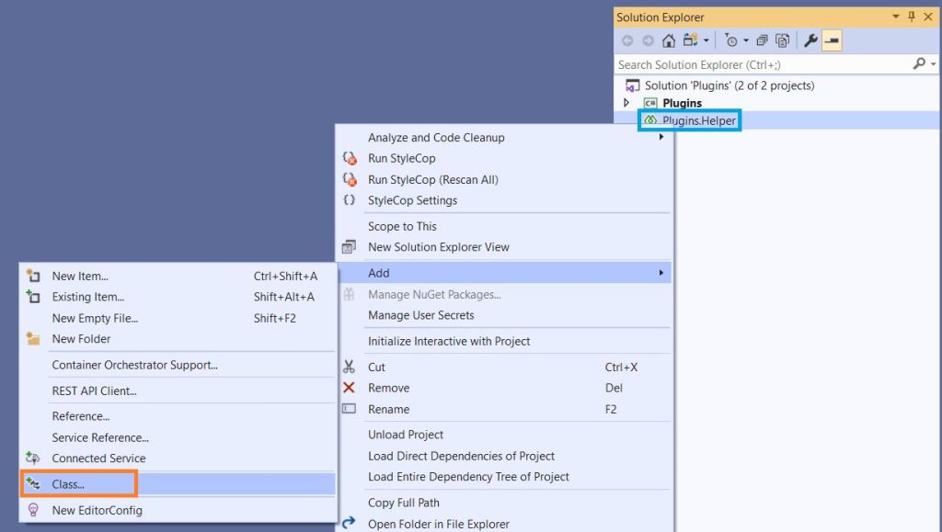Screen dimensions: 942x532
Task: Open Properties with the wrench icon
Action: tap(810, 40)
